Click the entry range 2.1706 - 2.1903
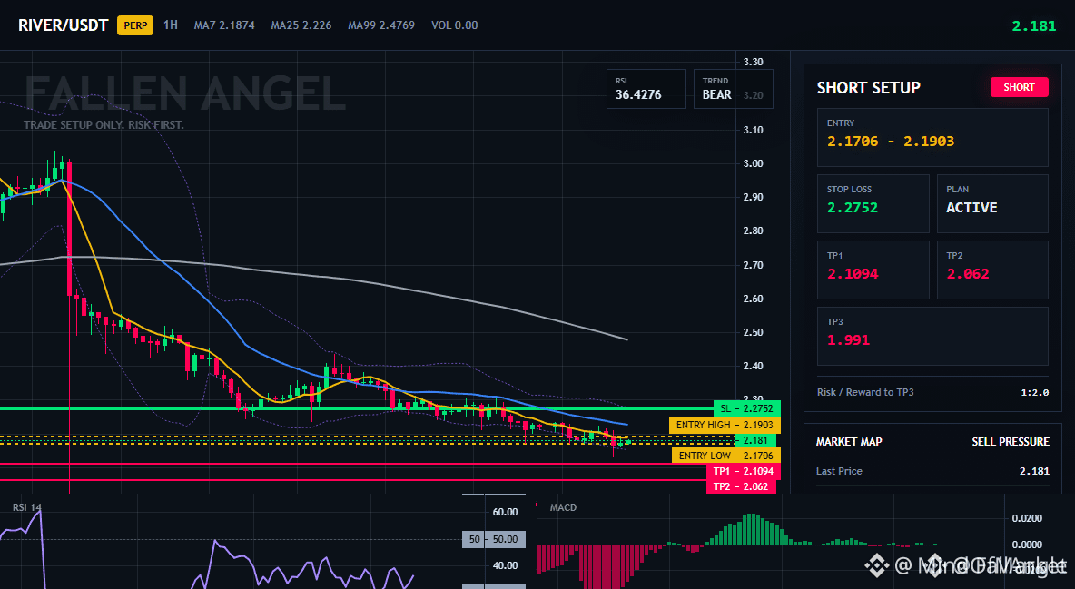The height and width of the screenshot is (589, 1075). (x=891, y=142)
